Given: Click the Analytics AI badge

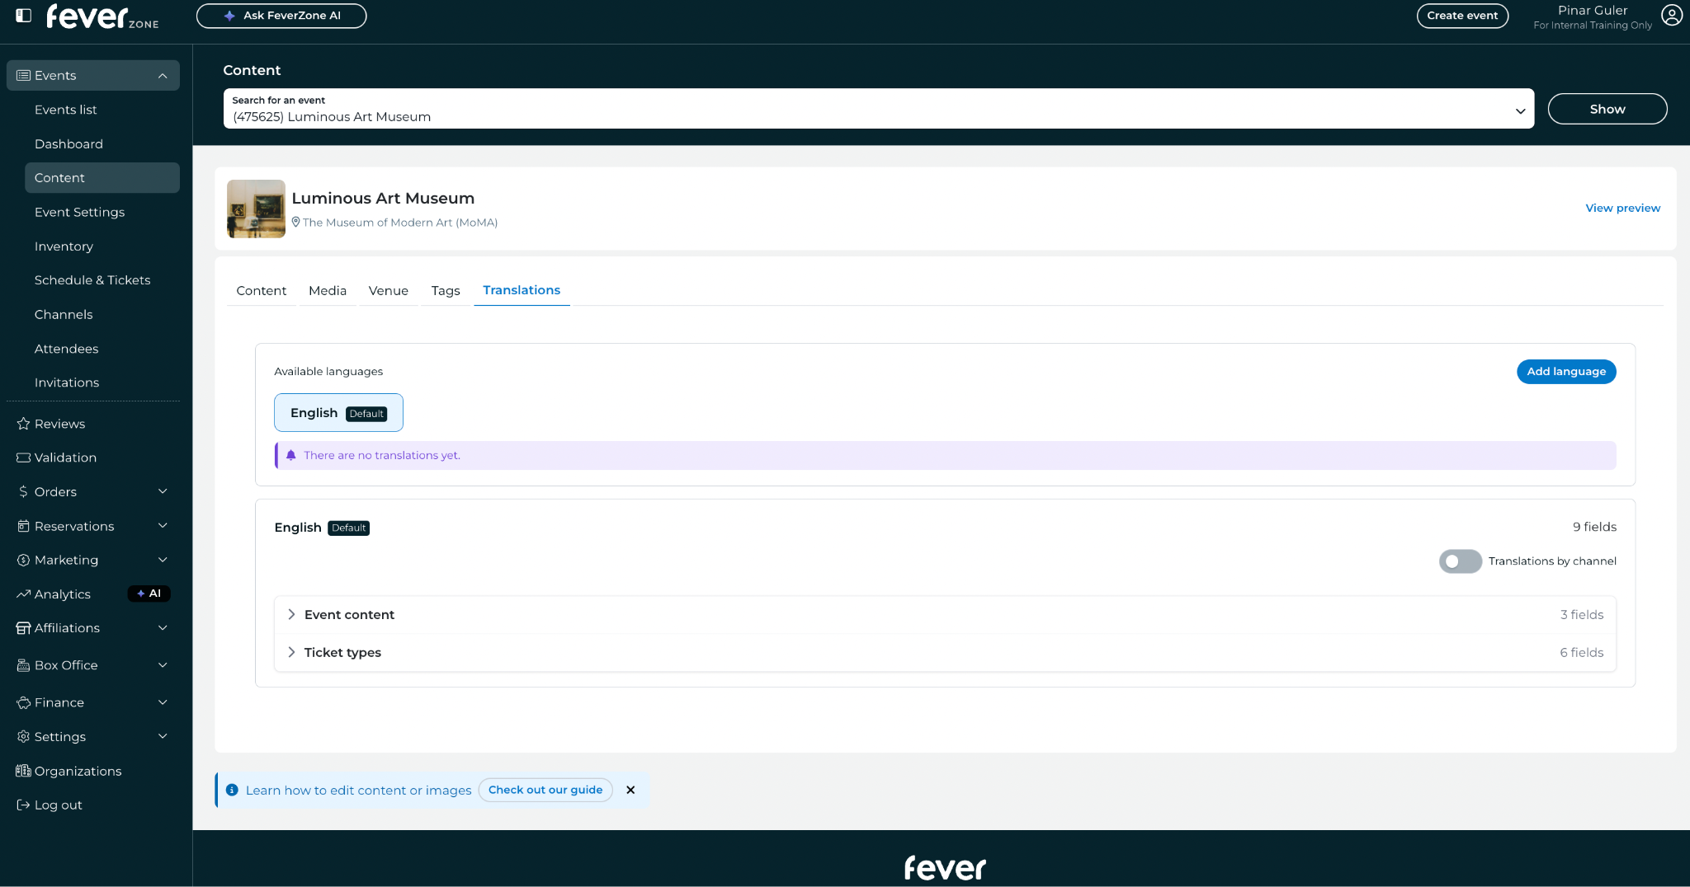Looking at the screenshot, I should tap(149, 594).
